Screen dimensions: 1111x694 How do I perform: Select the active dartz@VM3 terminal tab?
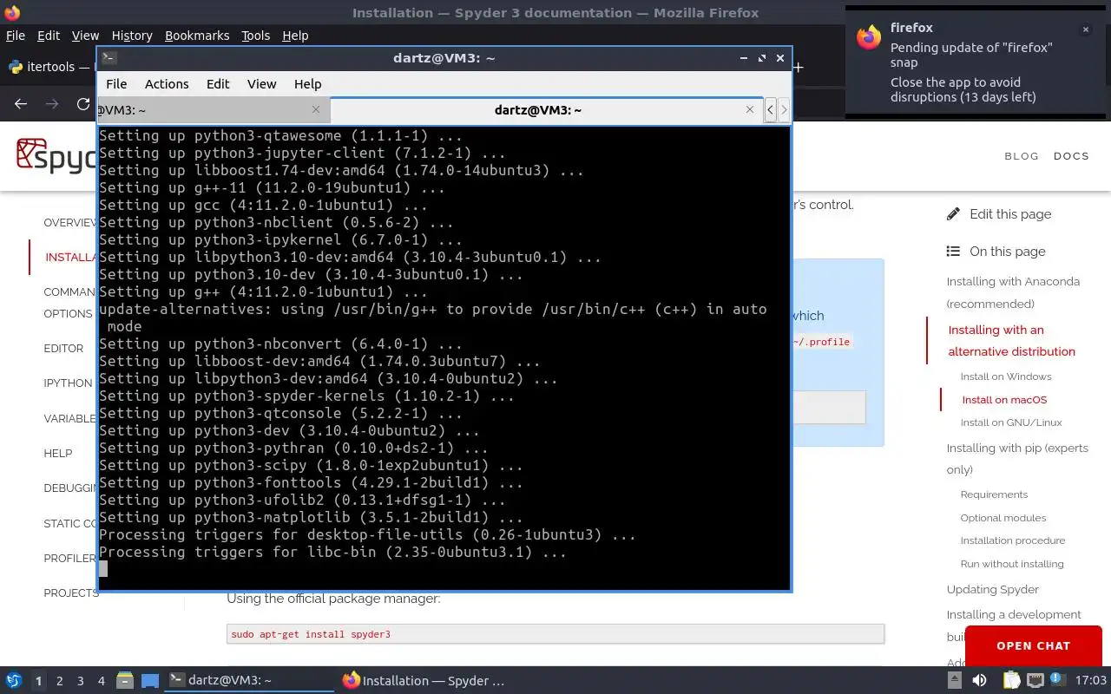click(x=547, y=109)
